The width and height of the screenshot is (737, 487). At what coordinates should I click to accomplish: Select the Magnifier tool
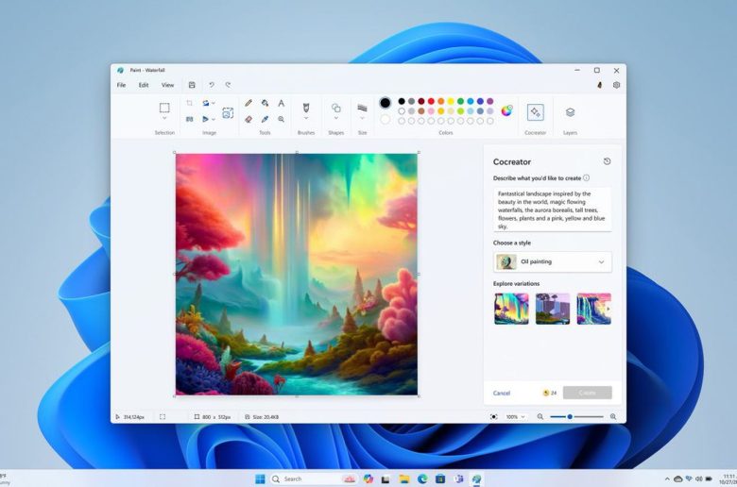tap(281, 119)
